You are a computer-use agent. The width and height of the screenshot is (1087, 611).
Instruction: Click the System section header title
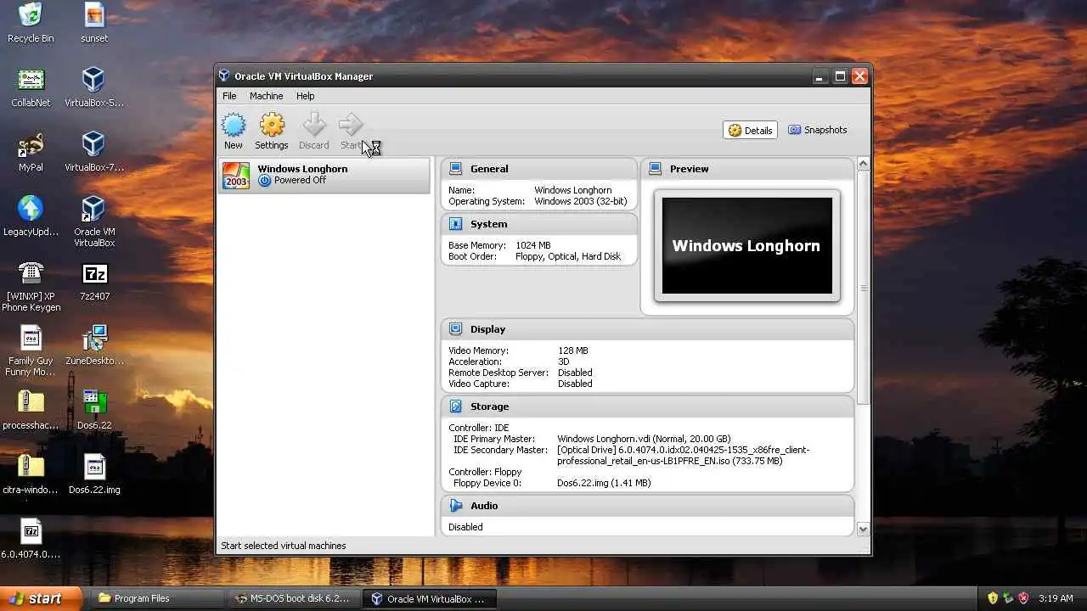click(x=488, y=224)
